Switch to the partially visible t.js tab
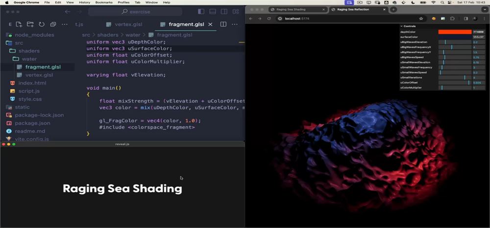This screenshot has width=490, height=228. pos(79,24)
